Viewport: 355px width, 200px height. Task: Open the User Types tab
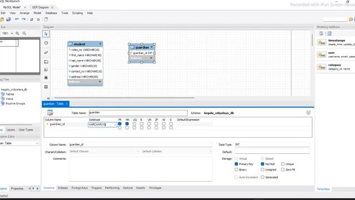pos(26,129)
